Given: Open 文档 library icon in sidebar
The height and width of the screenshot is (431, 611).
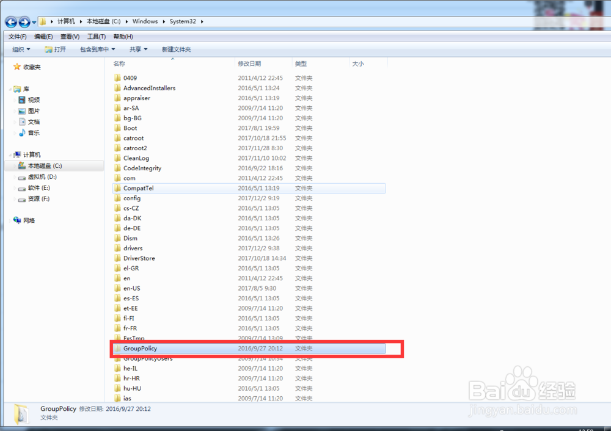Looking at the screenshot, I should point(22,122).
